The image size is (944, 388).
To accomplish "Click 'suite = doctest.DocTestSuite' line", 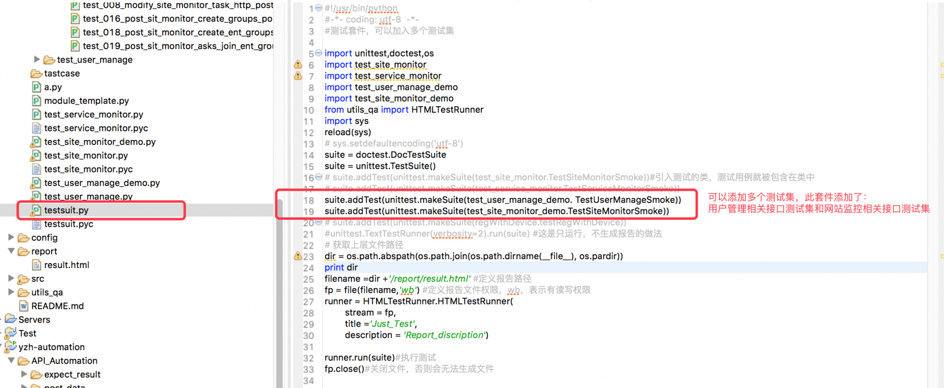I will tap(385, 155).
